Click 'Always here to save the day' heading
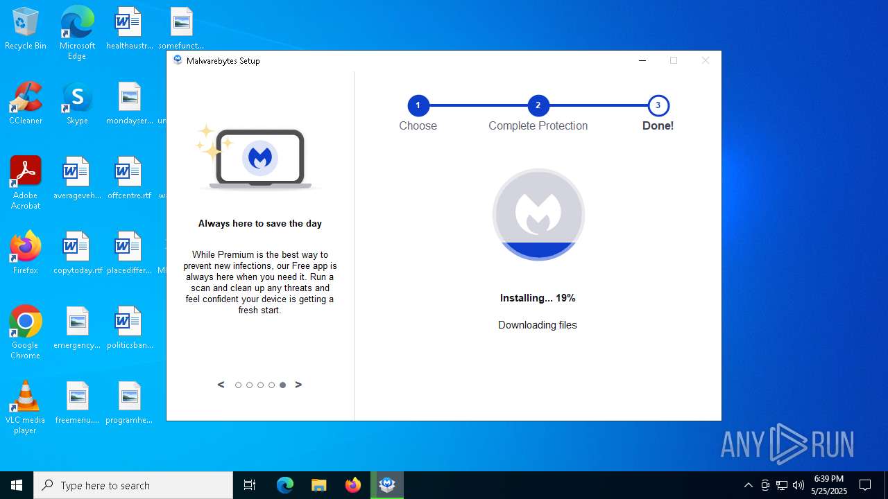Screen dimensions: 888x499 pyautogui.click(x=260, y=223)
